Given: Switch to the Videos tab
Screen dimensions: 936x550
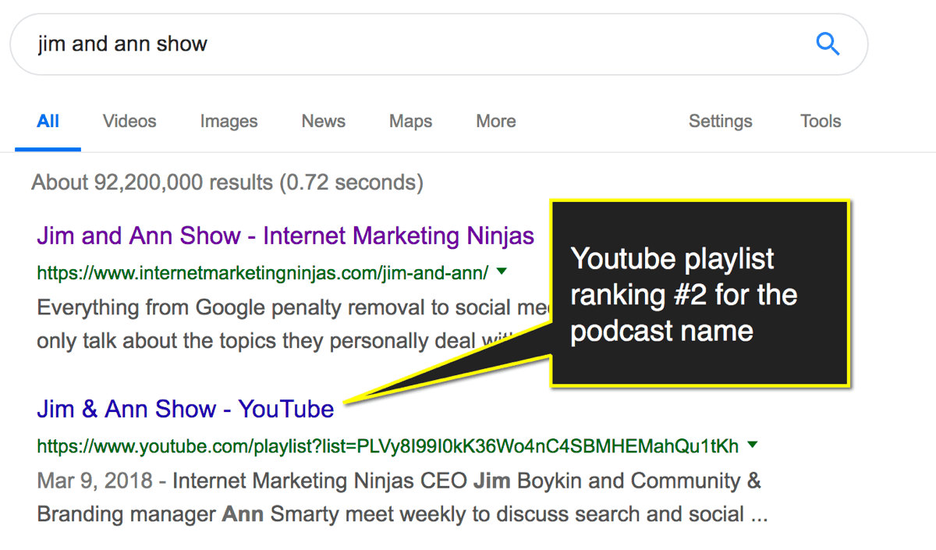Looking at the screenshot, I should (x=129, y=121).
